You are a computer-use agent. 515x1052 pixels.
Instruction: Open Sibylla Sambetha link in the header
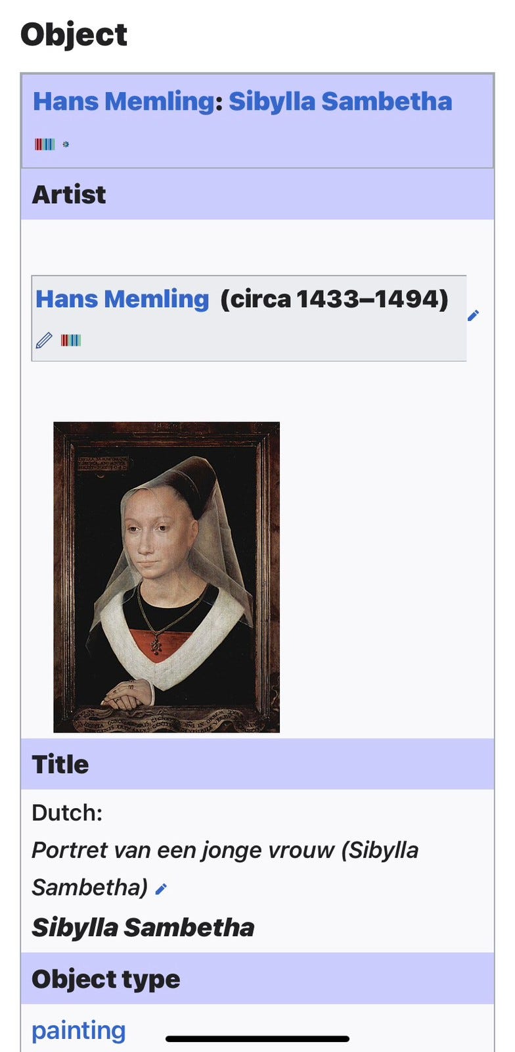click(x=340, y=101)
